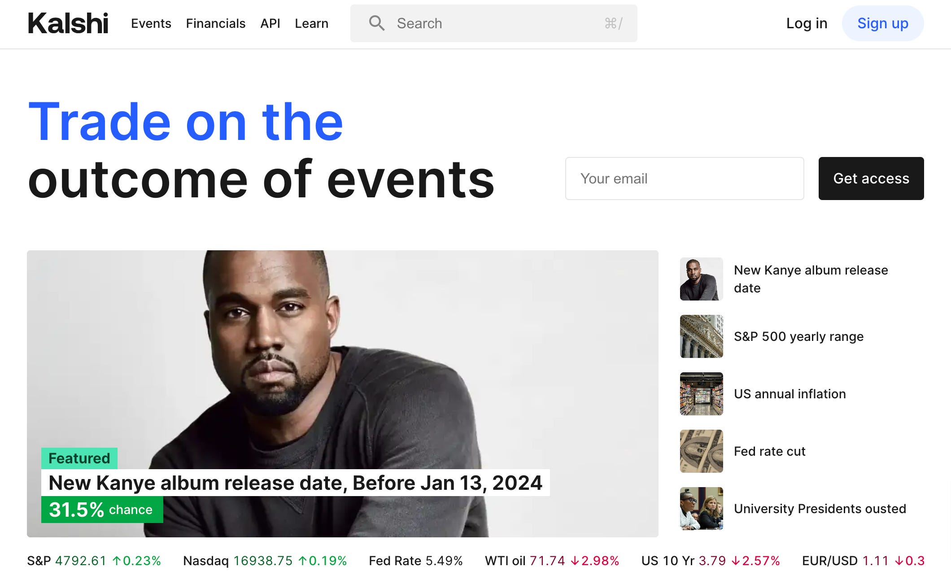Click the Sign up button
Viewport: 951px width, 584px height.
pyautogui.click(x=883, y=23)
